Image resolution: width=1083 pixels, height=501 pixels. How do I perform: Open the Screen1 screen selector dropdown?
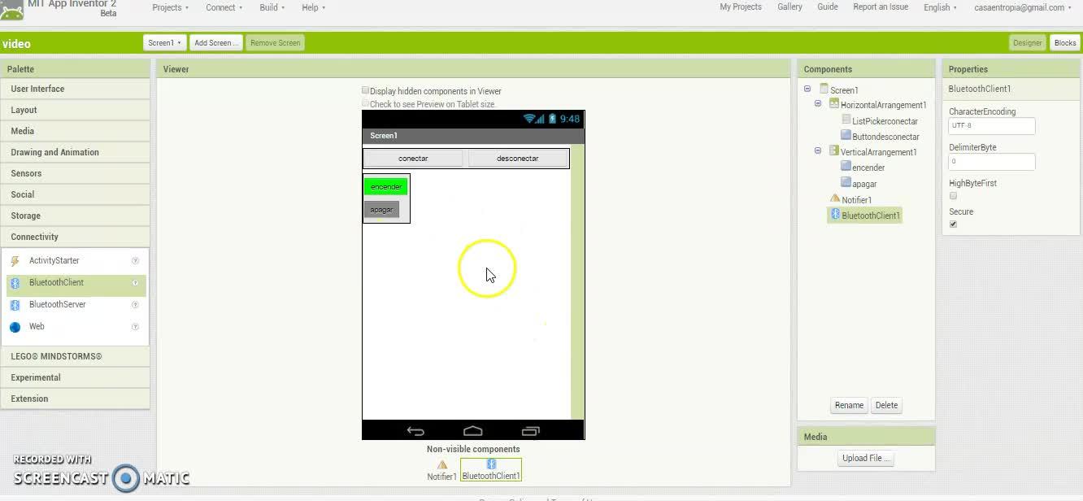[164, 43]
